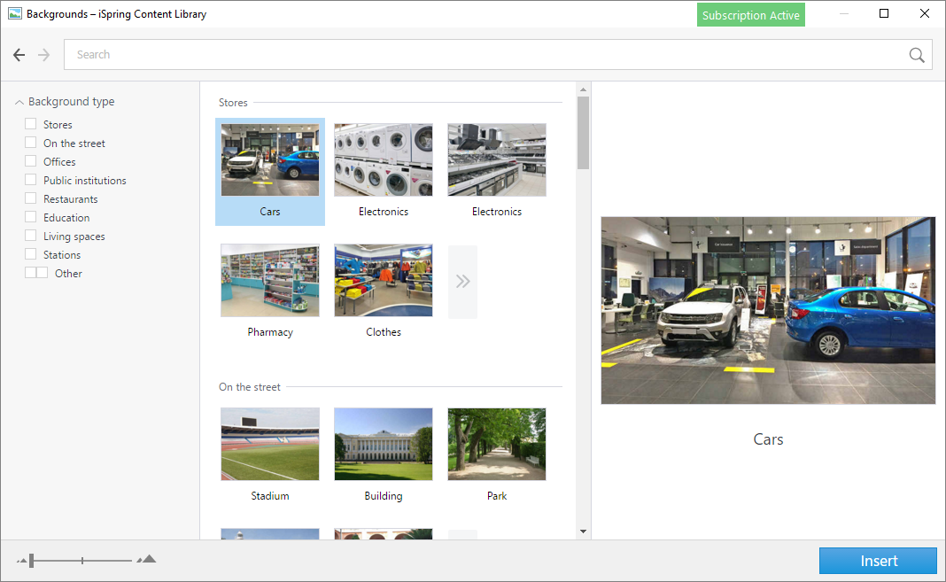
Task: Click the large thumbnail size icon
Action: coord(147,559)
